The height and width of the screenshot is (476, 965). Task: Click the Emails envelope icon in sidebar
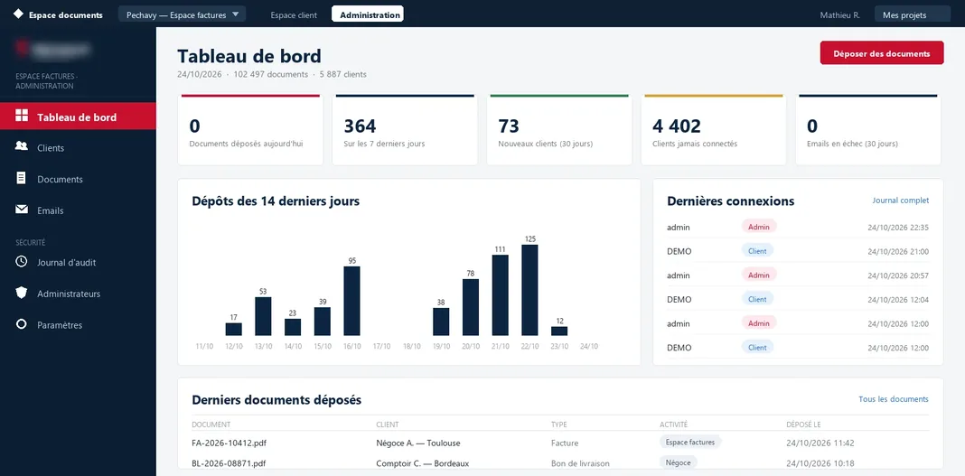[x=22, y=210]
